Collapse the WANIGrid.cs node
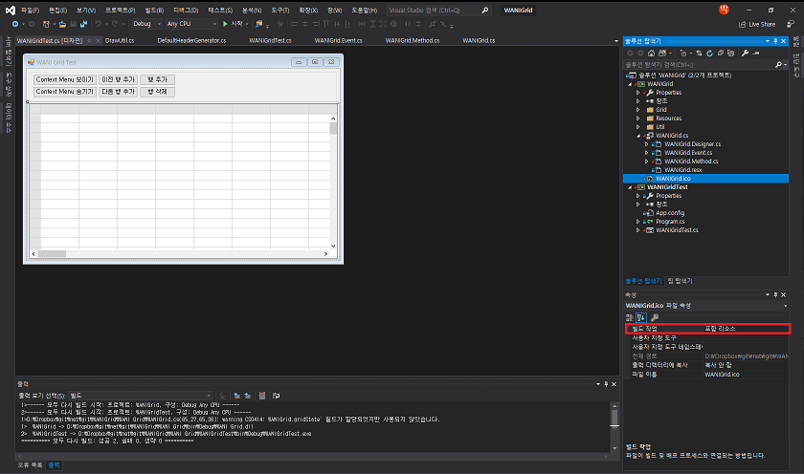 638,136
